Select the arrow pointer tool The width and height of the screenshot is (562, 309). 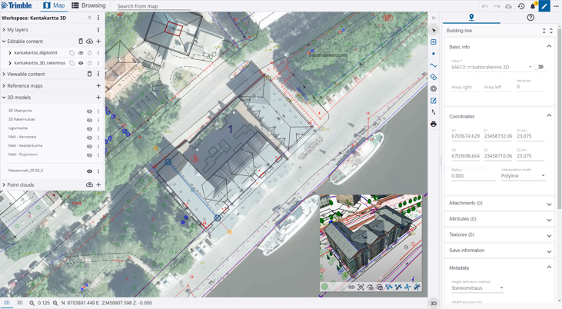tap(434, 31)
